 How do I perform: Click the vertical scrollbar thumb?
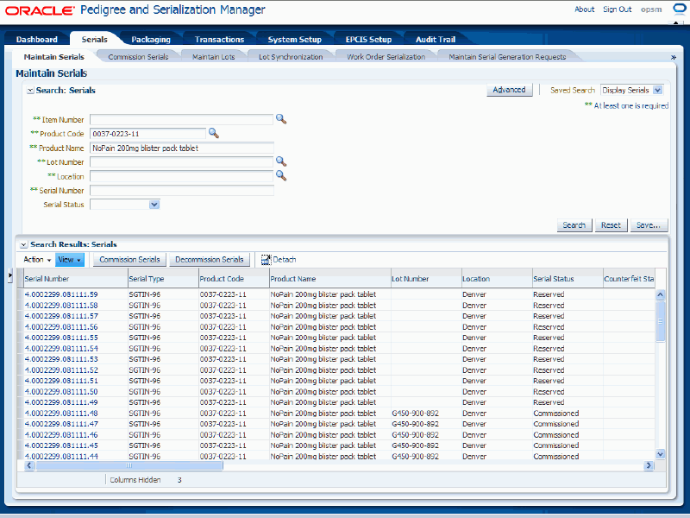click(x=660, y=321)
